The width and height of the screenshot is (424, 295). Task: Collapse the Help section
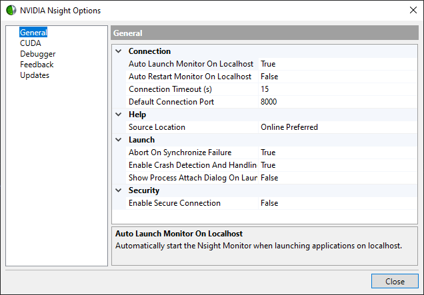[119, 115]
